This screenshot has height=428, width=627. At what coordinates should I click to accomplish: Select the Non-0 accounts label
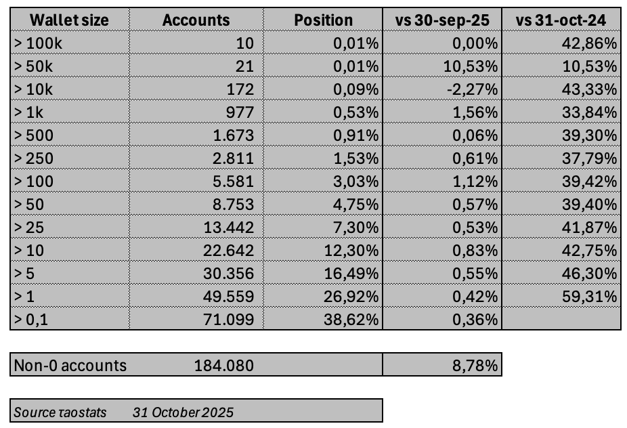click(70, 366)
